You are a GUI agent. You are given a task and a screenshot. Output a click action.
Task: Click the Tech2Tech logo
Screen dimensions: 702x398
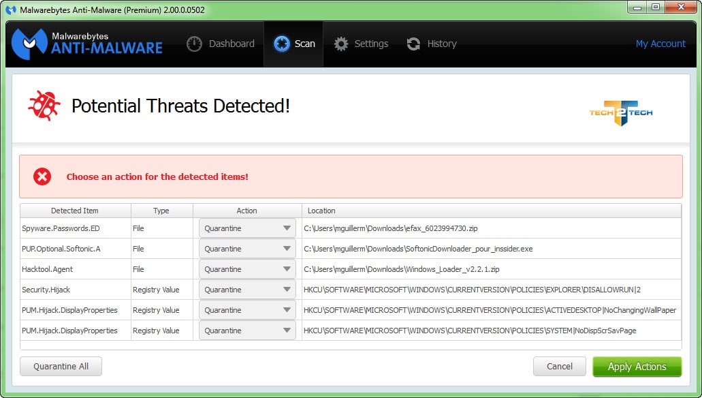620,112
